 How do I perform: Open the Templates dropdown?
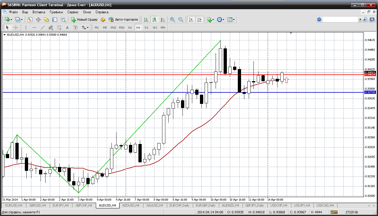tap(231, 19)
